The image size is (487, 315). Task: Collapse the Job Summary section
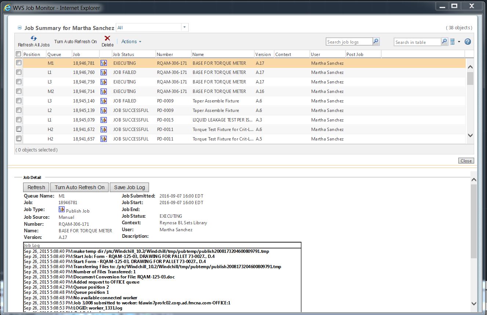point(19,28)
